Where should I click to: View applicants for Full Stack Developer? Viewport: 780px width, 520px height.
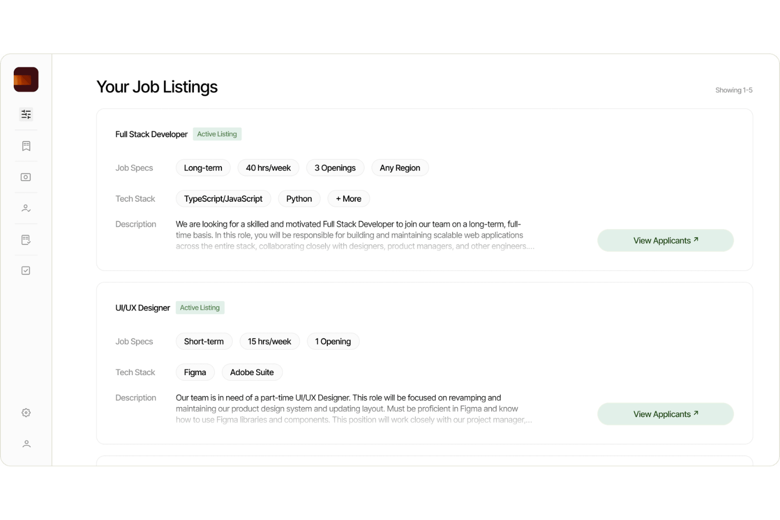pyautogui.click(x=665, y=240)
